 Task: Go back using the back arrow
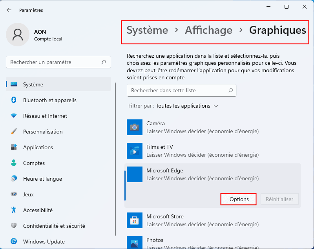(9, 10)
